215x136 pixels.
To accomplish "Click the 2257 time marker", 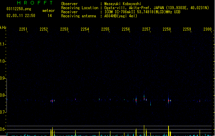I will tap(146, 29).
